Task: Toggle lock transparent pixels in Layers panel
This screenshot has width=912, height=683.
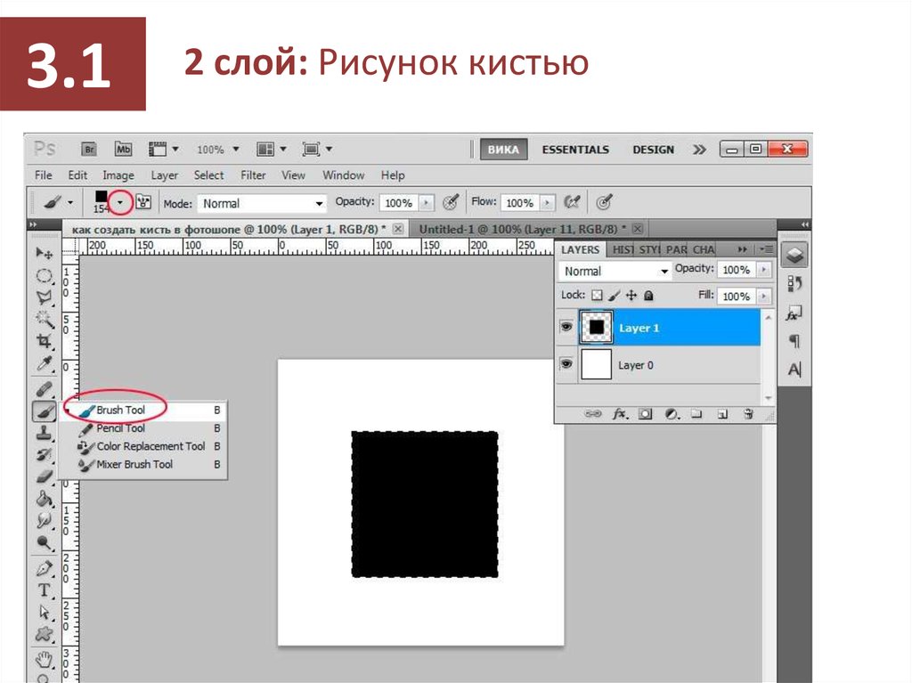Action: (x=597, y=296)
